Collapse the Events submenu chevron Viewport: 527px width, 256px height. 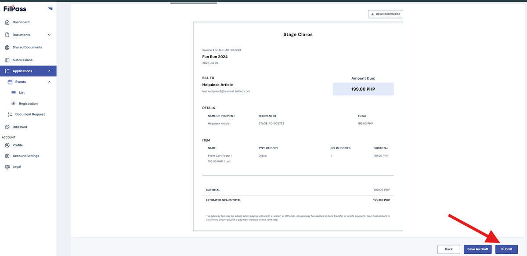tap(49, 82)
